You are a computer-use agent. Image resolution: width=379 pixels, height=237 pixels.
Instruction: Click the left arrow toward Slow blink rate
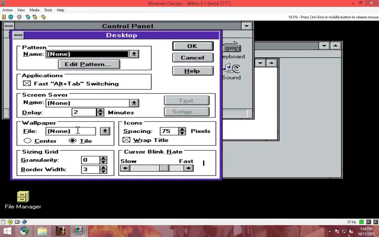[x=125, y=168]
